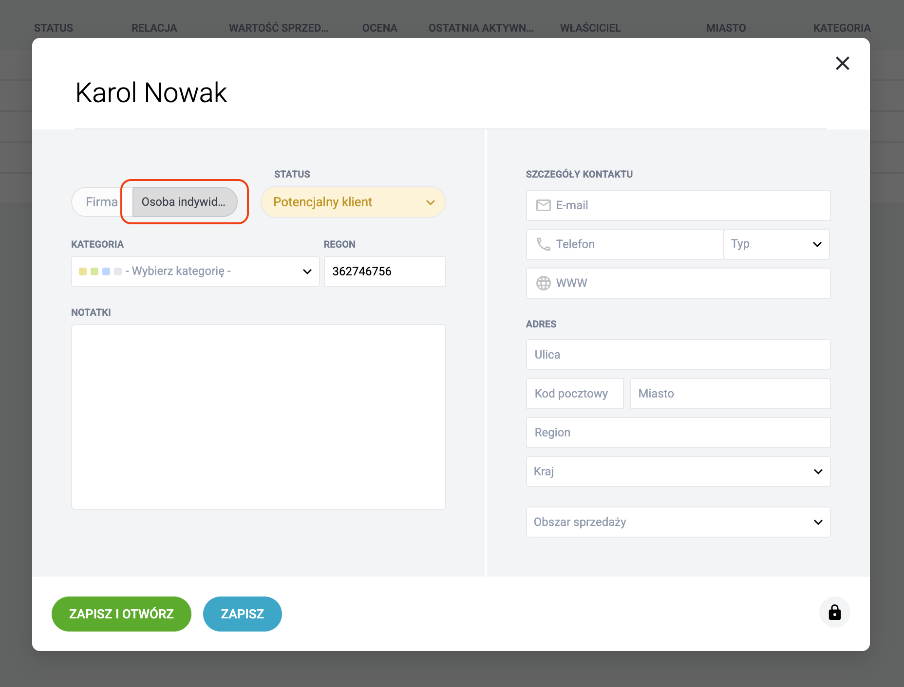Focus the WWW input field
Image resolution: width=904 pixels, height=687 pixels.
click(x=678, y=283)
